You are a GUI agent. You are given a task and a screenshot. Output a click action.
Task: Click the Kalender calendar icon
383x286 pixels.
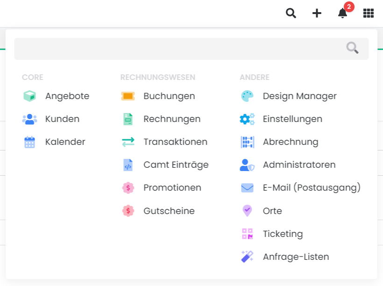29,142
